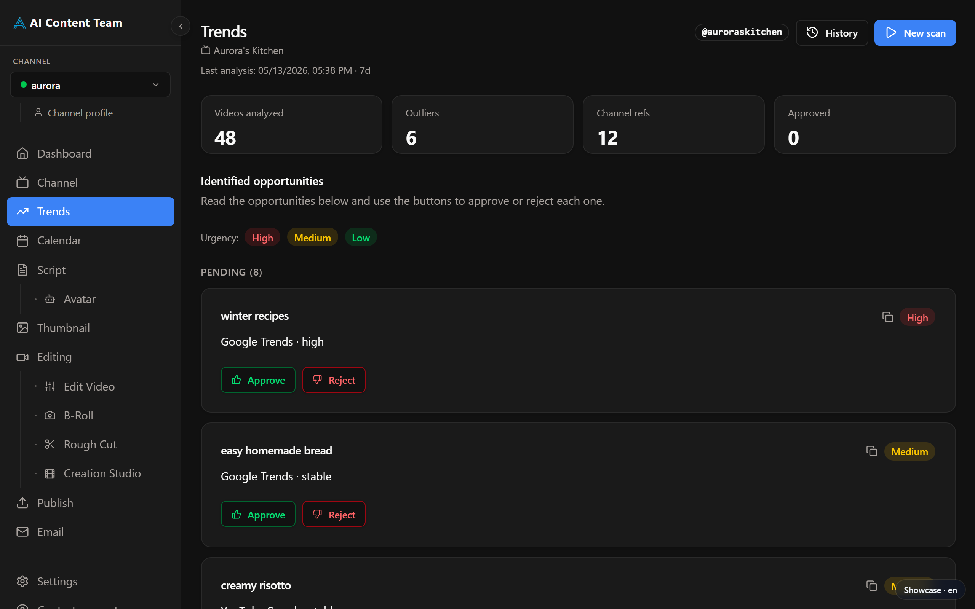This screenshot has height=609, width=975.
Task: Click the Medium badge on easy homemade bread
Action: coord(909,451)
